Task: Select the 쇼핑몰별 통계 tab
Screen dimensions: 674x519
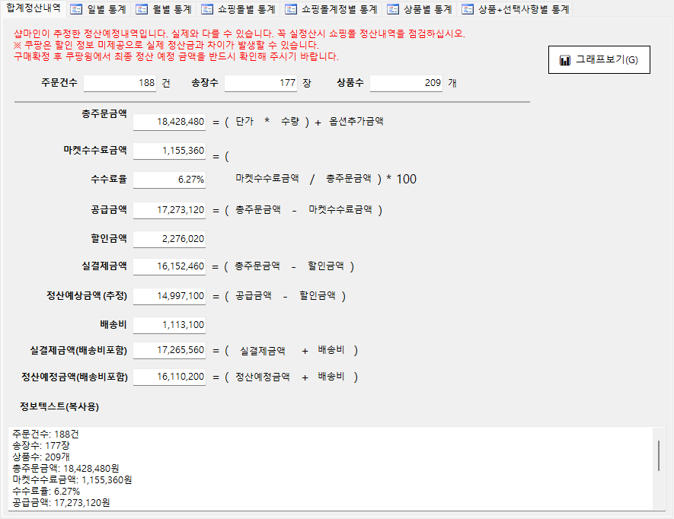Action: click(238, 10)
